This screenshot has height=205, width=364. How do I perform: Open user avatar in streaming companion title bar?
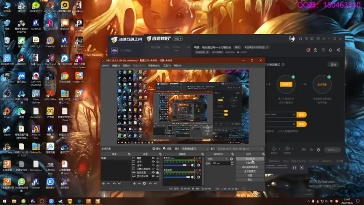pos(292,39)
